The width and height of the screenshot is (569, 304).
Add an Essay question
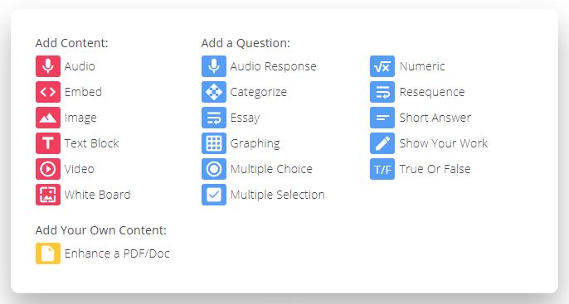[x=214, y=118]
